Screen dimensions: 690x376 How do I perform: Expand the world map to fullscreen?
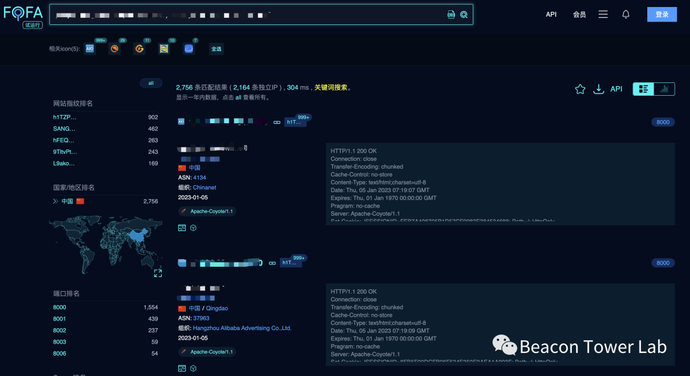[158, 273]
